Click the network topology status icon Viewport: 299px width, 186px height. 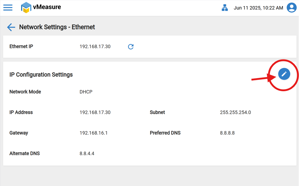[225, 8]
